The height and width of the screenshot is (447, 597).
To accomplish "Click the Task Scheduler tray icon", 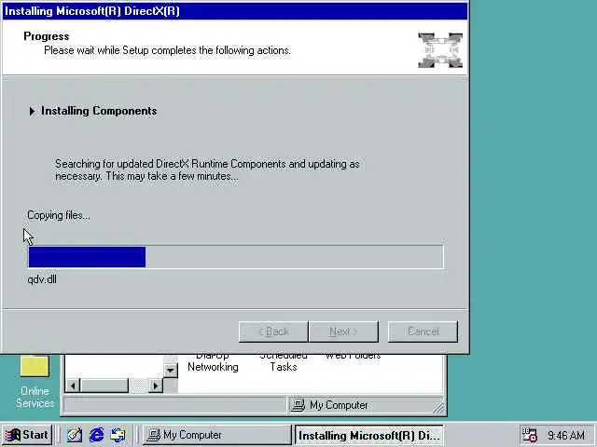I will point(529,435).
